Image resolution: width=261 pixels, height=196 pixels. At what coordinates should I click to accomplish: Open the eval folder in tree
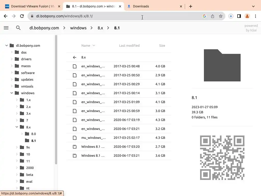29,181
